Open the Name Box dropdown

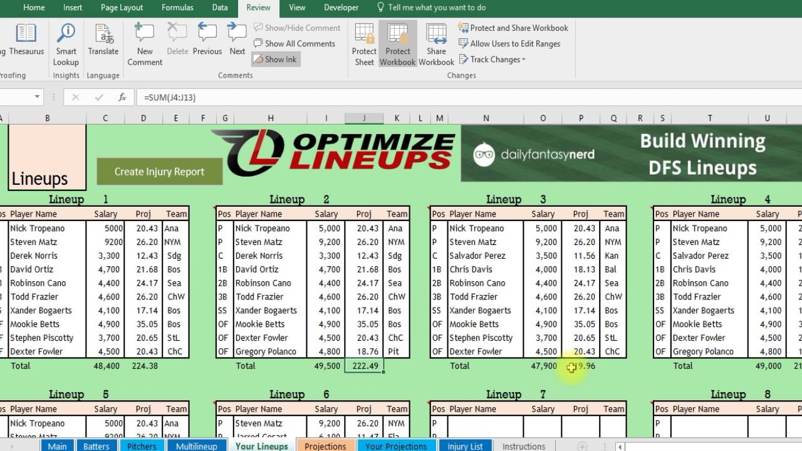(x=37, y=97)
